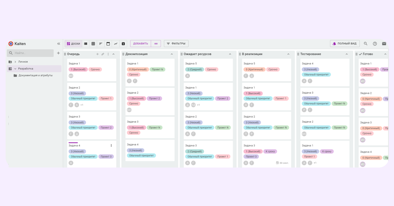Click the help question mark icon

coord(375,44)
